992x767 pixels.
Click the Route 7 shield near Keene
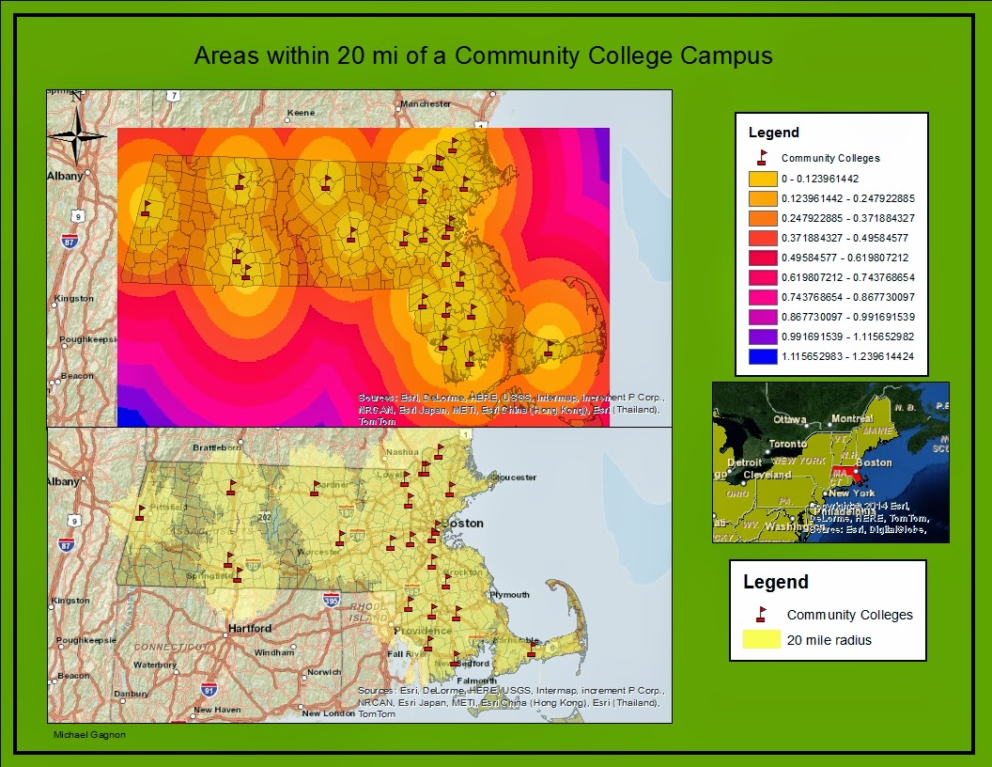174,95
